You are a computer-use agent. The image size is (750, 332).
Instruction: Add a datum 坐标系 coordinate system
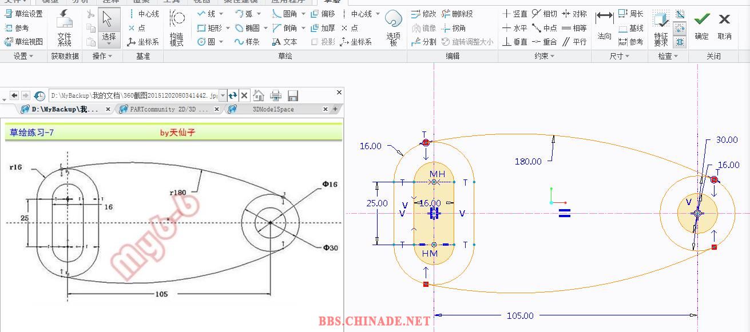click(x=143, y=41)
